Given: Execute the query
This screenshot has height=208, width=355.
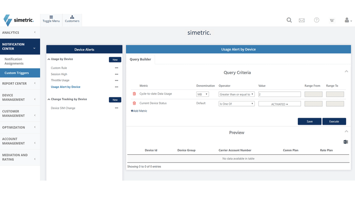Looking at the screenshot, I should (x=334, y=122).
